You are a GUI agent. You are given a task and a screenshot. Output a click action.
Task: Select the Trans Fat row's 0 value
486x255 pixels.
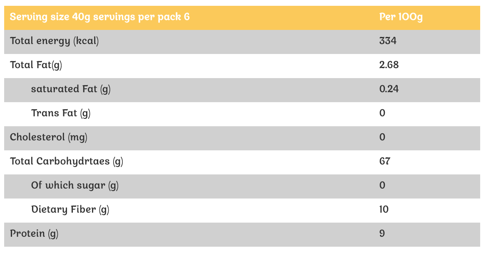click(x=382, y=113)
